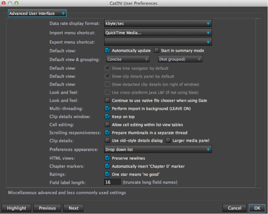Uncheck the Automatically update checkbox

pos(108,50)
